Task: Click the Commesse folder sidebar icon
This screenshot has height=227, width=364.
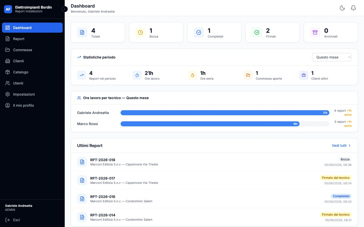Action: click(x=8, y=50)
